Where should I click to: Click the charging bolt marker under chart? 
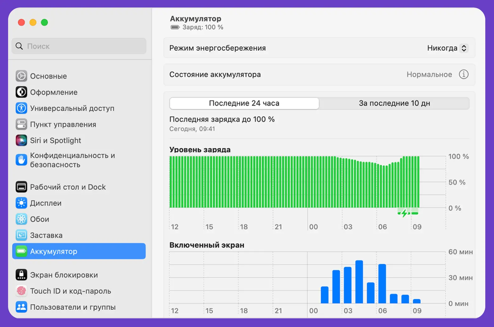[x=404, y=213]
